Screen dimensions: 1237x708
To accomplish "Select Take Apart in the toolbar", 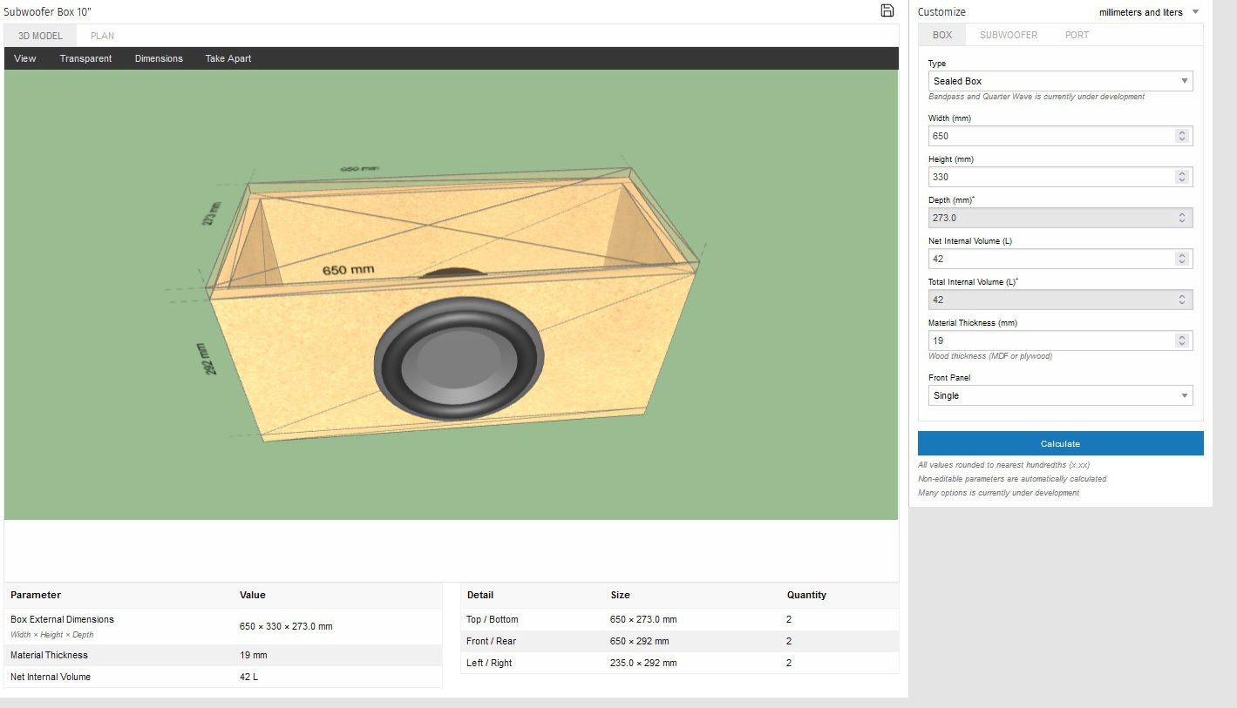I will (x=228, y=58).
